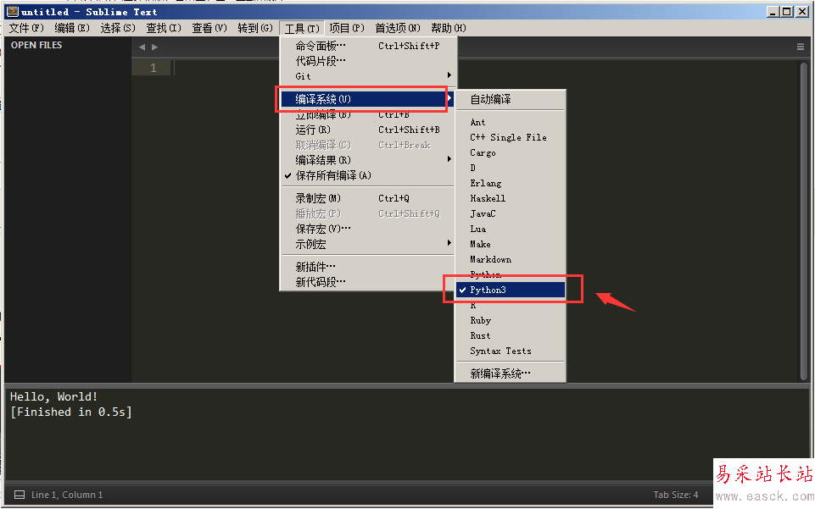The height and width of the screenshot is (509, 815).
Task: Choose 新编译系统… entry
Action: coord(511,373)
